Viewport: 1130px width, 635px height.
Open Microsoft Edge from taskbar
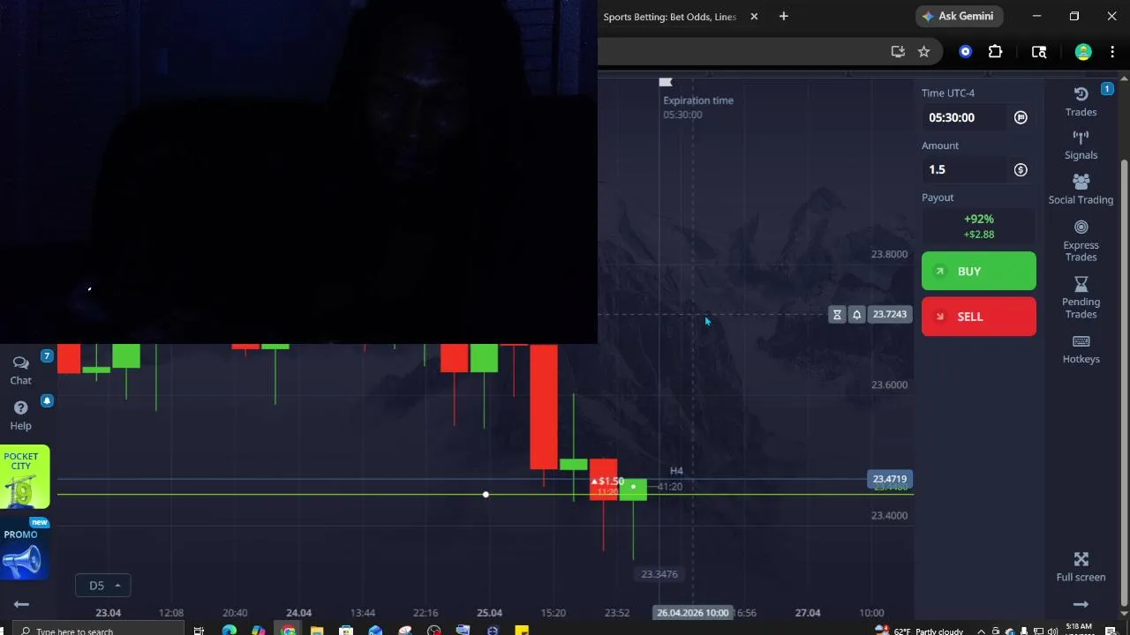pyautogui.click(x=229, y=630)
